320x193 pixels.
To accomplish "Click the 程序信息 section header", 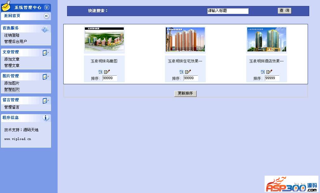I will (26, 118).
